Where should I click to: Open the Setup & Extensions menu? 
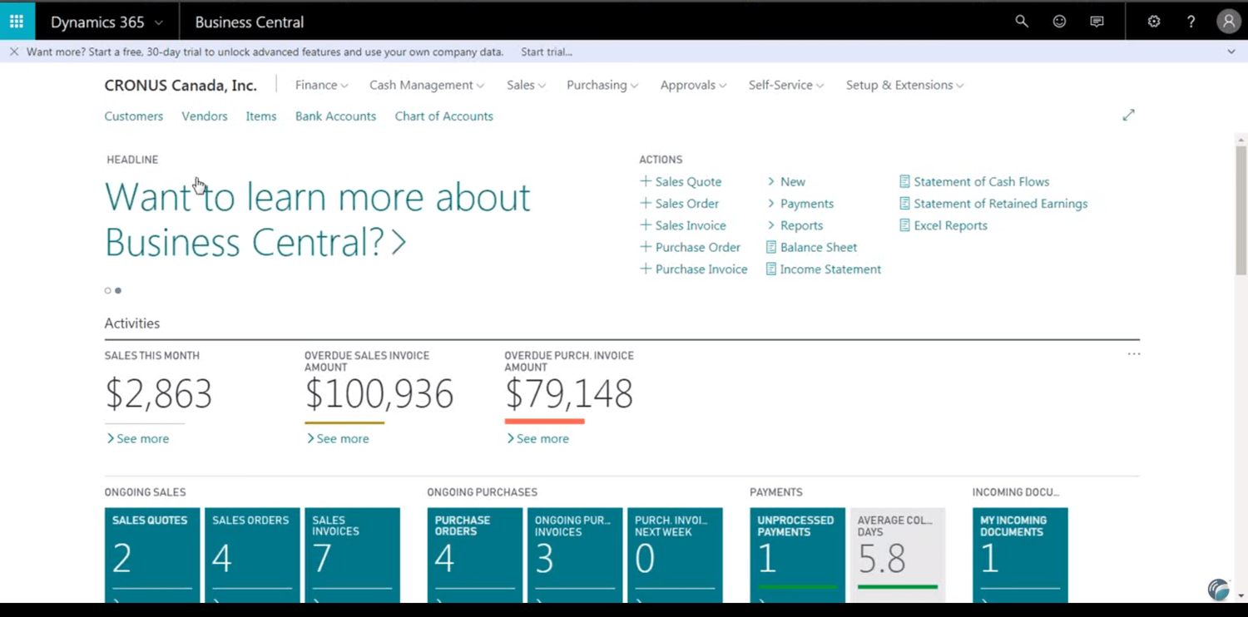coord(904,85)
